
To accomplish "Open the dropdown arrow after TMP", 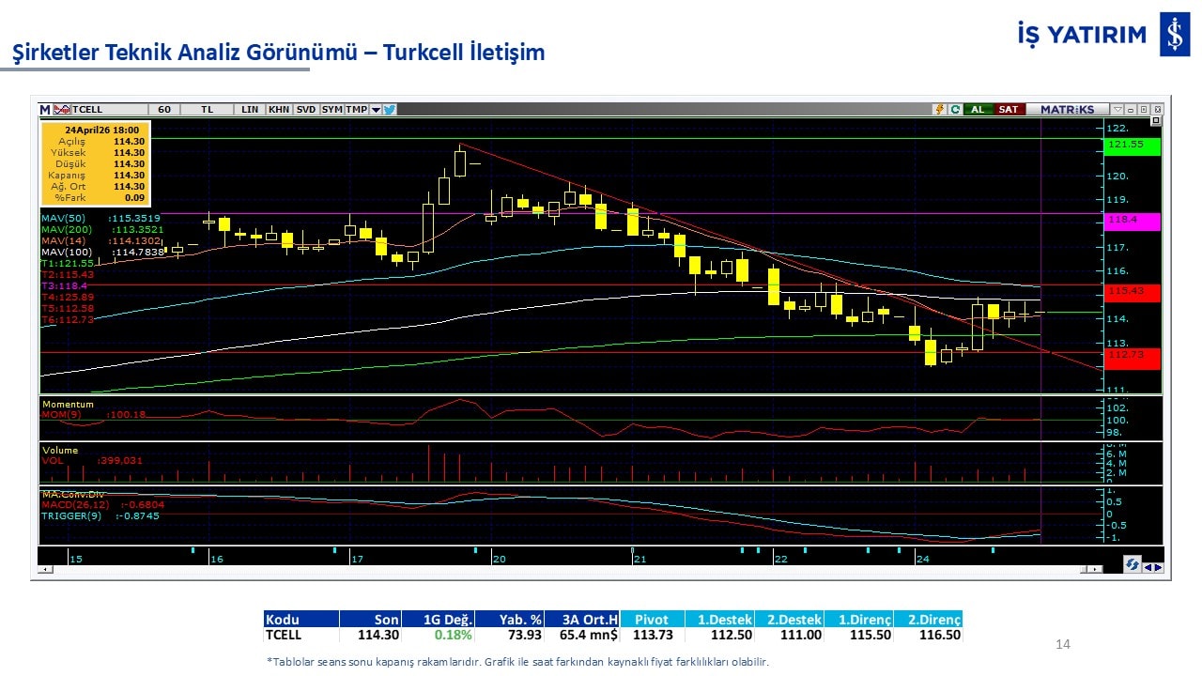I will coord(376,110).
